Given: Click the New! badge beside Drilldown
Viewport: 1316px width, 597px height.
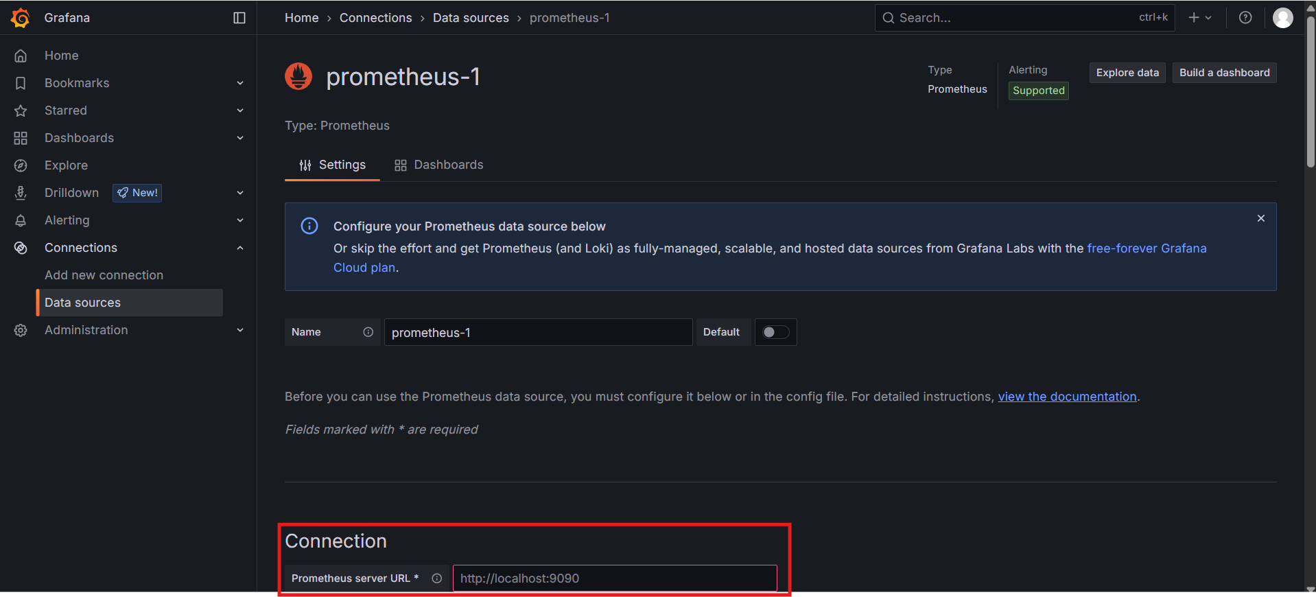Looking at the screenshot, I should (137, 193).
